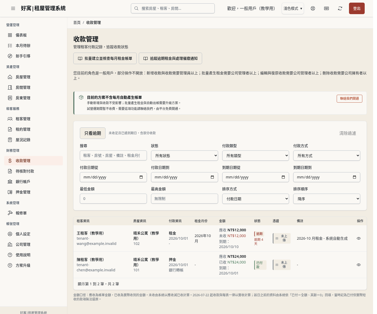Click the 使用說明 question mark icon
This screenshot has width=377, height=314.
coord(10,255)
